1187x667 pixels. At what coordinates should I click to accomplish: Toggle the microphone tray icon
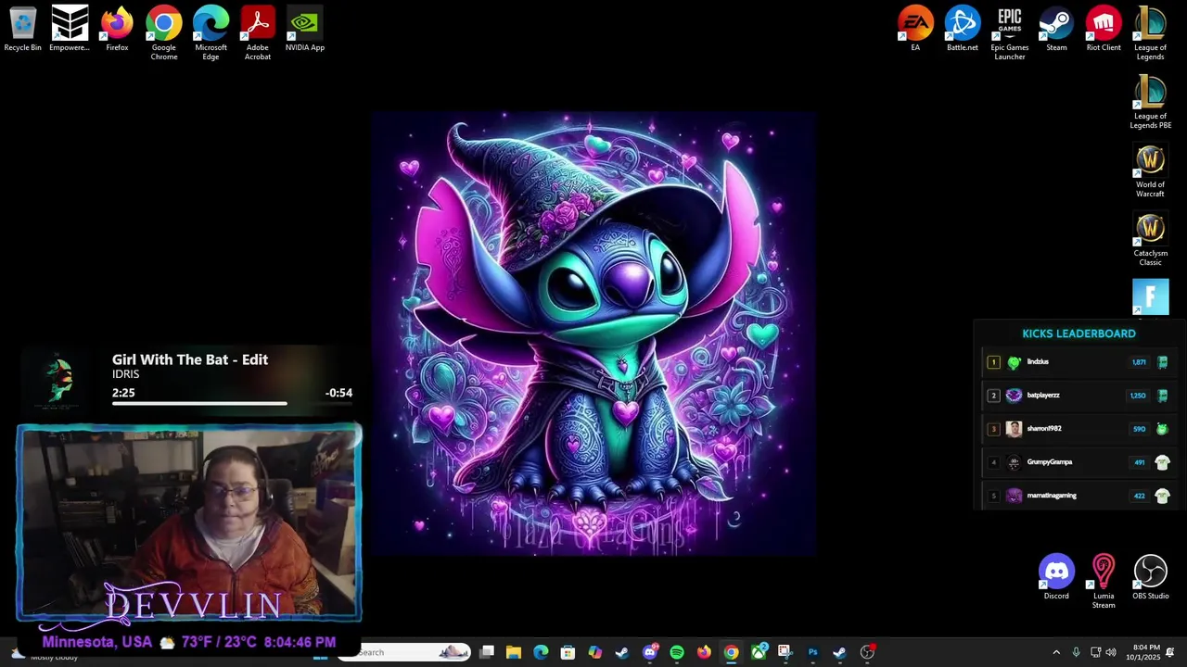coord(1076,652)
